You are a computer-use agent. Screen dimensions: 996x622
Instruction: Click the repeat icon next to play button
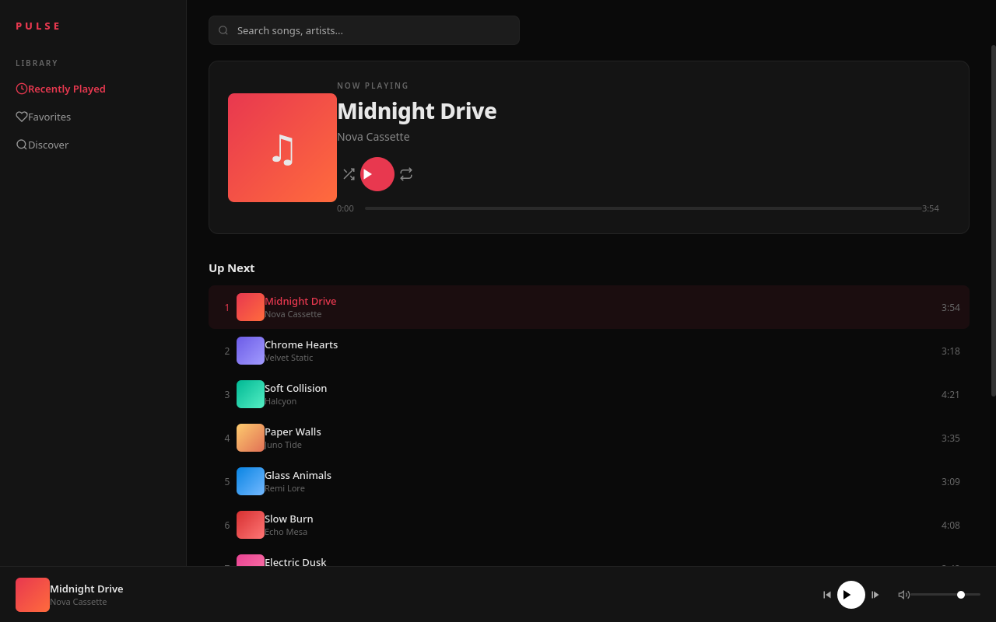(x=406, y=174)
